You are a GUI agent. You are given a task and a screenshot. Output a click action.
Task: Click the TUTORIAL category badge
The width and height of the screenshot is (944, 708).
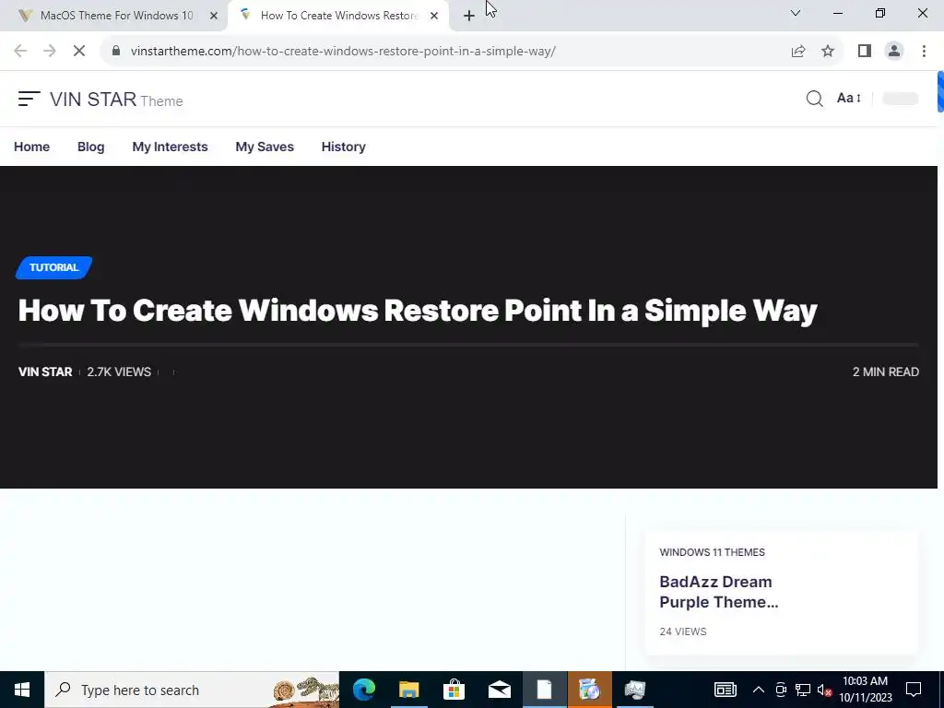[x=54, y=267]
